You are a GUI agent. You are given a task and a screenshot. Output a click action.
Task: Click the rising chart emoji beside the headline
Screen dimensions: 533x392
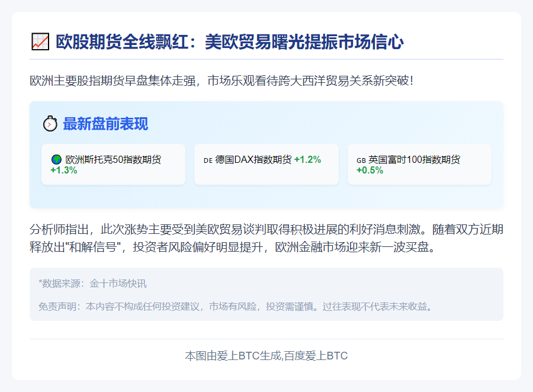coord(40,42)
